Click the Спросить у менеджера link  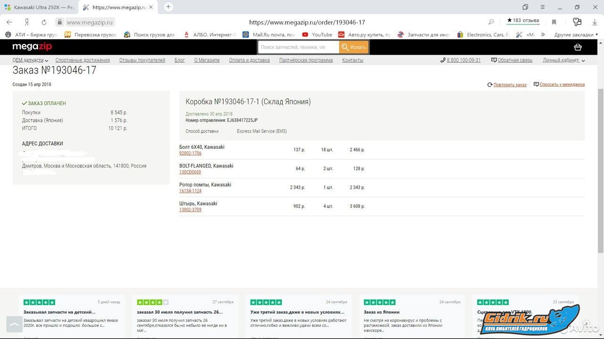(562, 85)
